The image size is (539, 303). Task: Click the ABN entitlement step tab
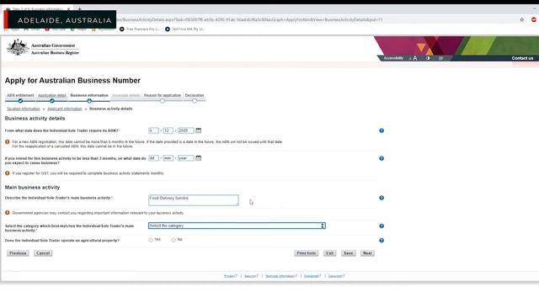point(20,95)
